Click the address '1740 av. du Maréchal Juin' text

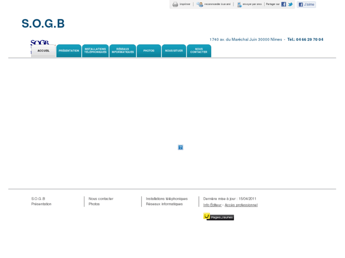(233, 39)
